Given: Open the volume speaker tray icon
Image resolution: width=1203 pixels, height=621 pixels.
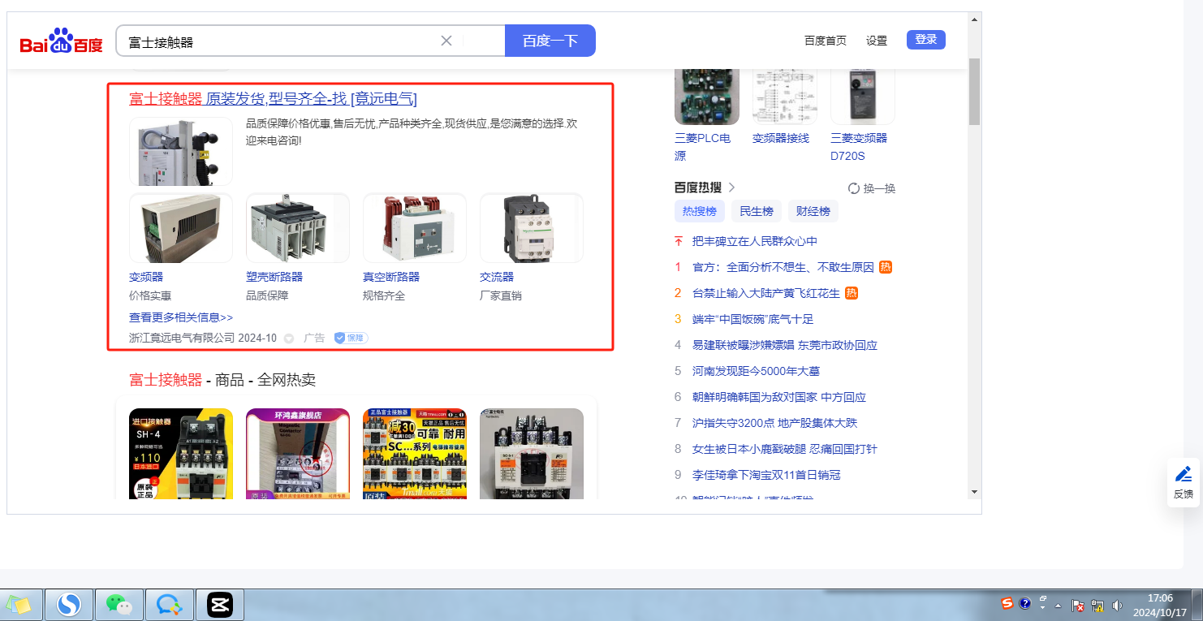Looking at the screenshot, I should pos(1117,606).
